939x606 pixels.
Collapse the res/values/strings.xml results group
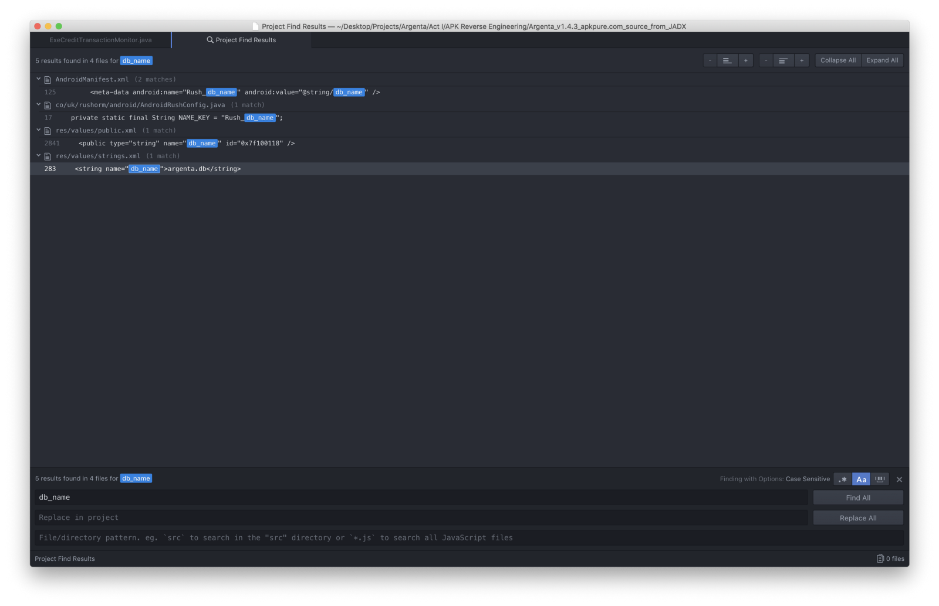(x=38, y=156)
